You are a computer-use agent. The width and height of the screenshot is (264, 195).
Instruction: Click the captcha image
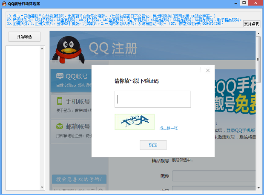135,122
